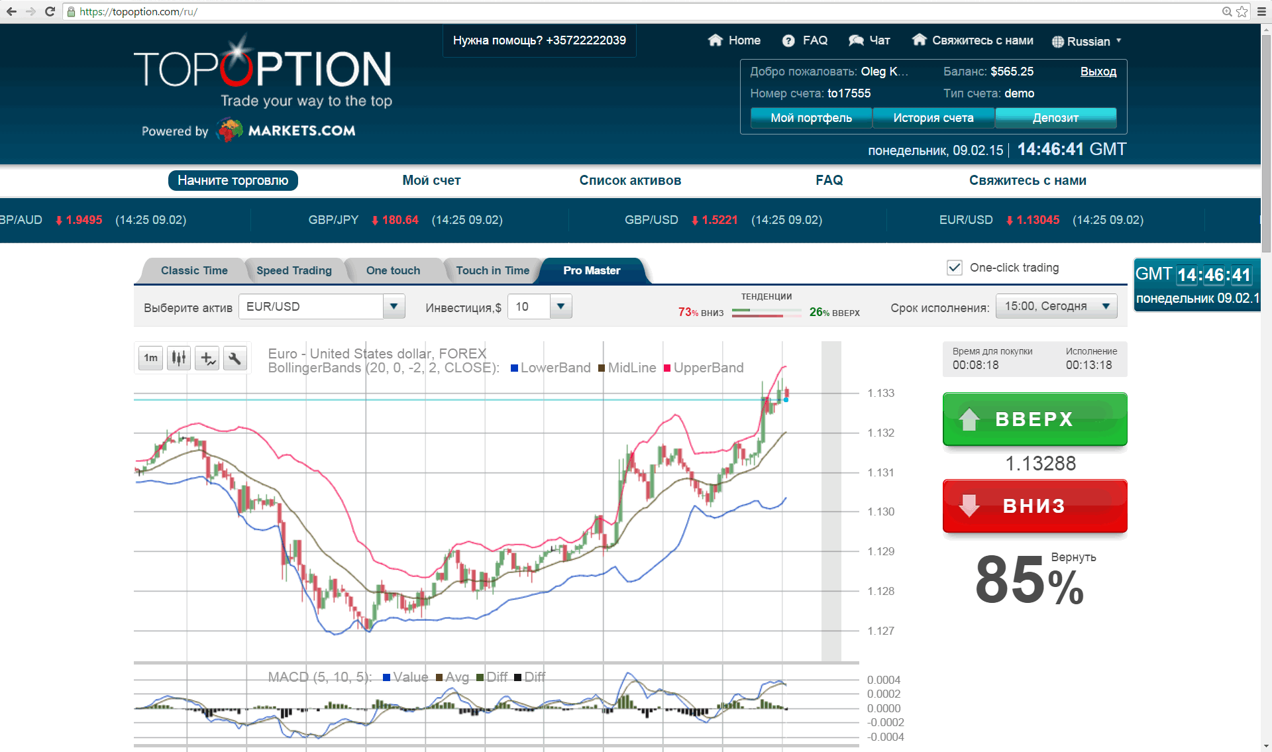Open the EUR/USD asset dropdown arrow

tap(394, 306)
